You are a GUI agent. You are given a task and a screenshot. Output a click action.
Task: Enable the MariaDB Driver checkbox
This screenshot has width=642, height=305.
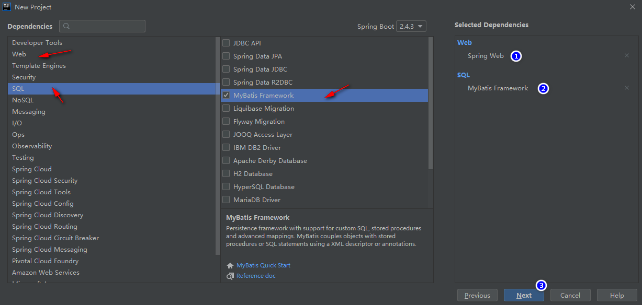[226, 200]
